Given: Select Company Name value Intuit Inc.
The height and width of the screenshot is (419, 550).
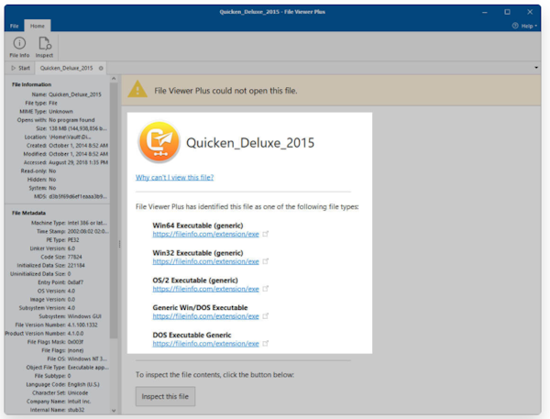Looking at the screenshot, I should tap(79, 402).
